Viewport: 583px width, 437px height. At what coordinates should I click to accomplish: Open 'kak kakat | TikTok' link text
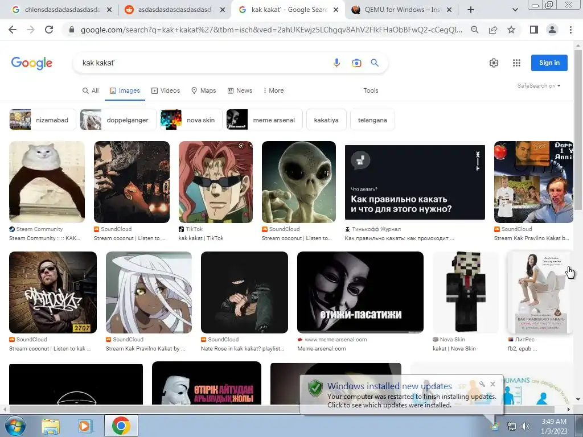[x=201, y=238]
